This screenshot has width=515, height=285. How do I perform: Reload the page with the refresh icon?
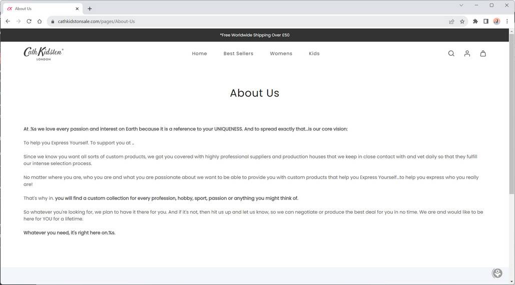[29, 21]
